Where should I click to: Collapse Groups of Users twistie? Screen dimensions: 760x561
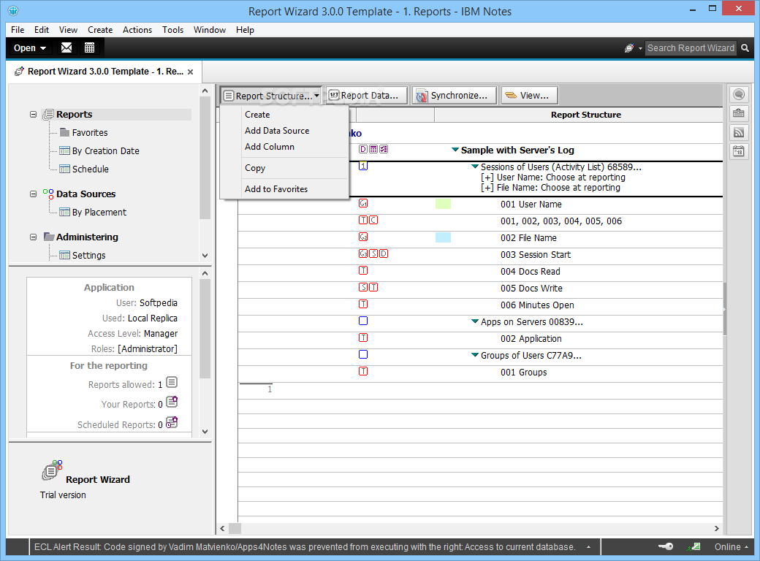tap(475, 355)
